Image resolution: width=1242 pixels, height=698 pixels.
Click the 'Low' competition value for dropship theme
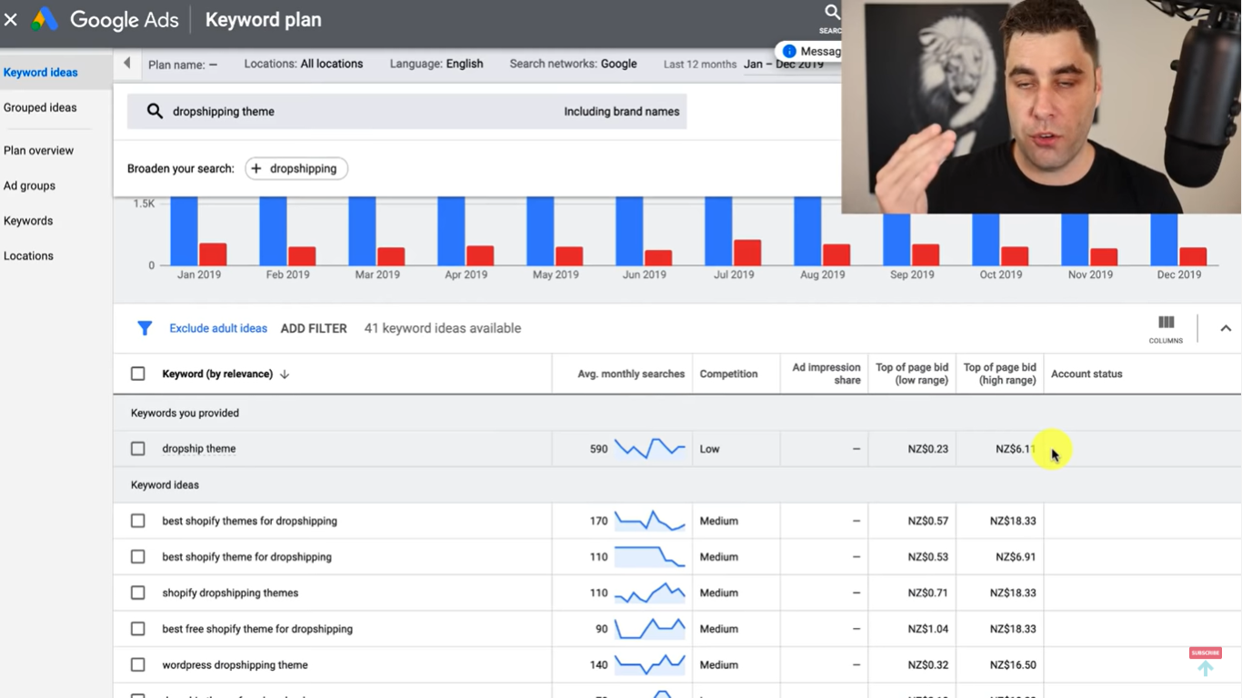click(x=710, y=448)
